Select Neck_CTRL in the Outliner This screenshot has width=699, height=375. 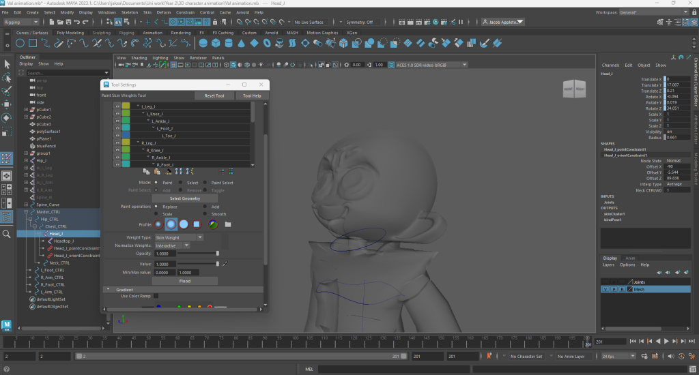point(59,262)
